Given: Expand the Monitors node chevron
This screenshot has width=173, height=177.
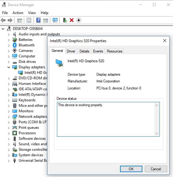Looking at the screenshot, I should click(x=9, y=111).
